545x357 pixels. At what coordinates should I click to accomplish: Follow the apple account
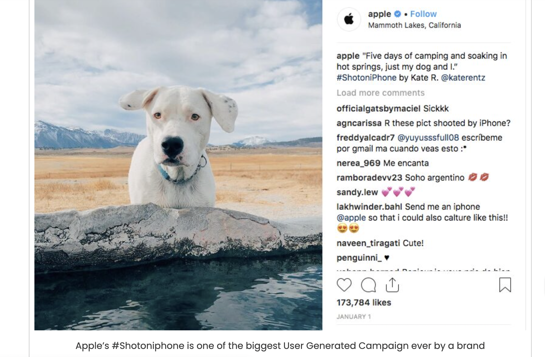click(423, 14)
